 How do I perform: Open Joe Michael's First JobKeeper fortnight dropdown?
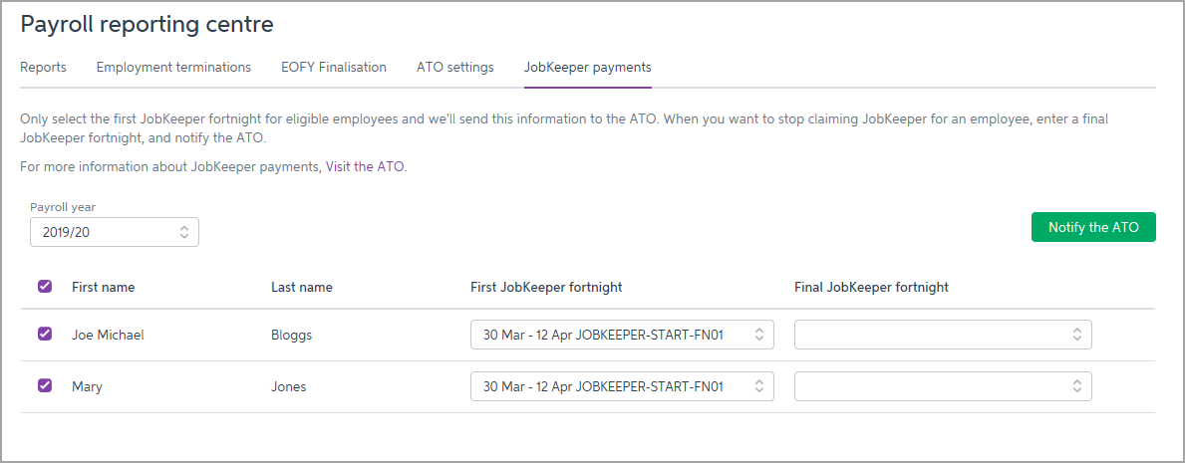click(x=622, y=335)
